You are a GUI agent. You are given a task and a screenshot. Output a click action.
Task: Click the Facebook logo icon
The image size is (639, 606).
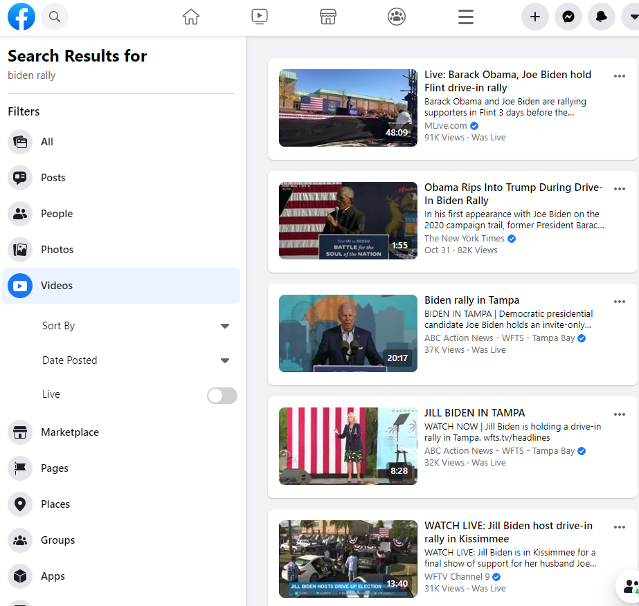click(21, 17)
